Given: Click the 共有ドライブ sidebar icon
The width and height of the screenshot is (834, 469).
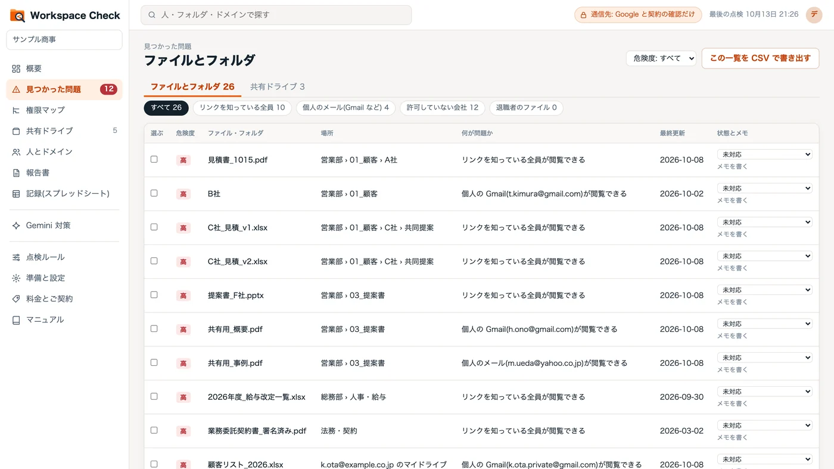Looking at the screenshot, I should click(x=16, y=131).
